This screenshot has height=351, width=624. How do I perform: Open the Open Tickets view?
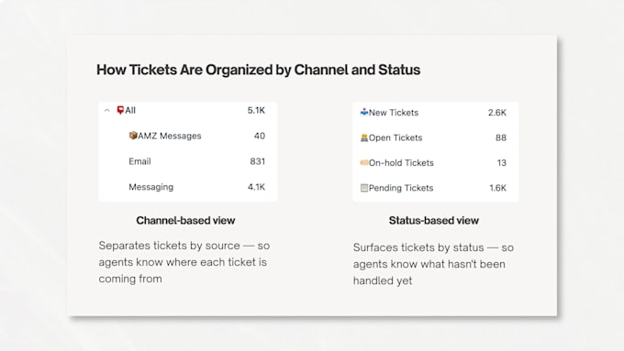click(435, 137)
